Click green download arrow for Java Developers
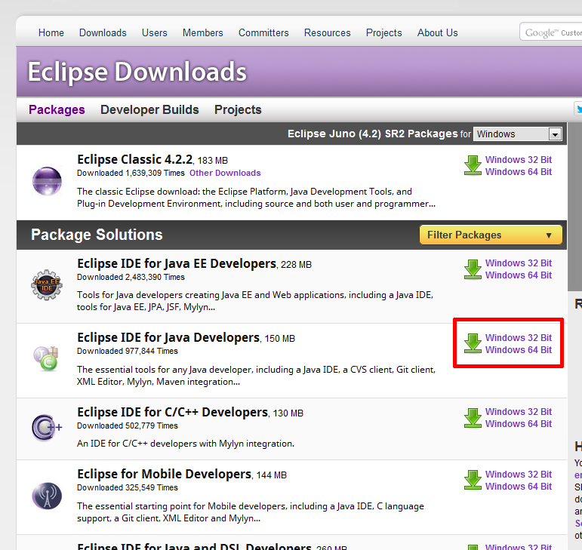 pos(473,343)
